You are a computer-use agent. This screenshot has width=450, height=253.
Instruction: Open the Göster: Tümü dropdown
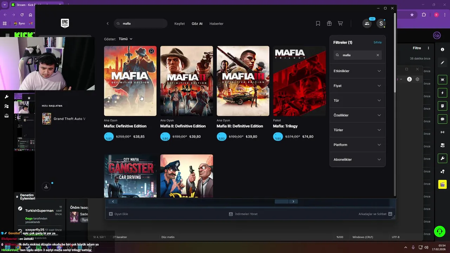126,39
